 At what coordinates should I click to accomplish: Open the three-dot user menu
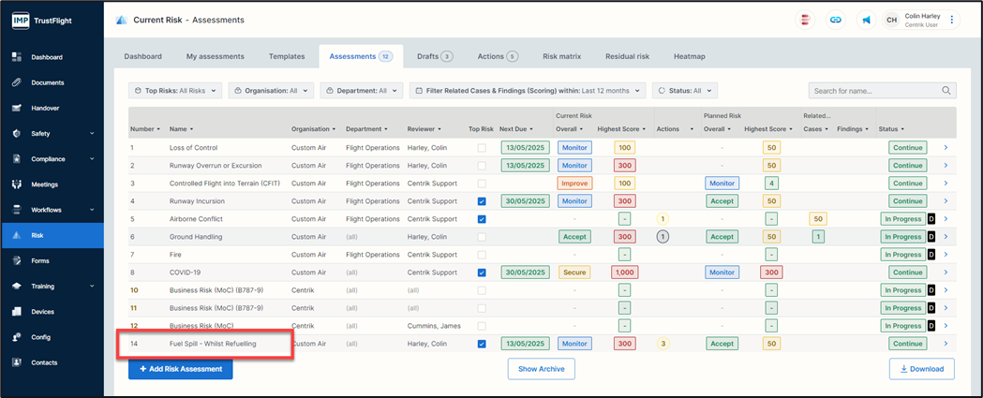(x=952, y=20)
